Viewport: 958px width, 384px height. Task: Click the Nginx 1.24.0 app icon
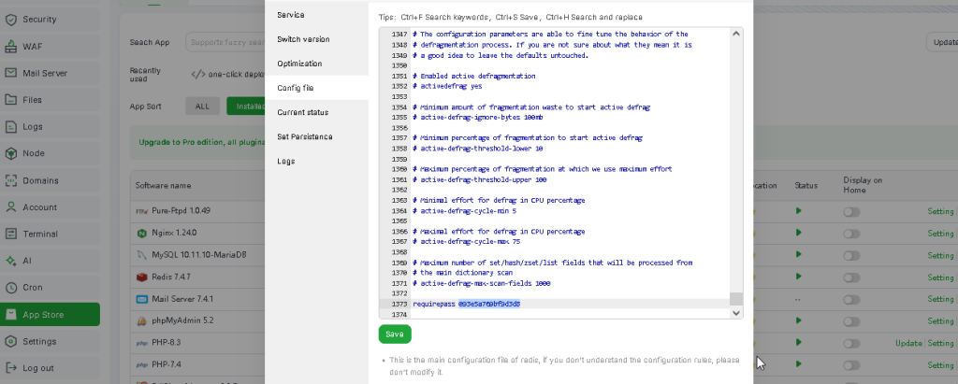point(141,234)
